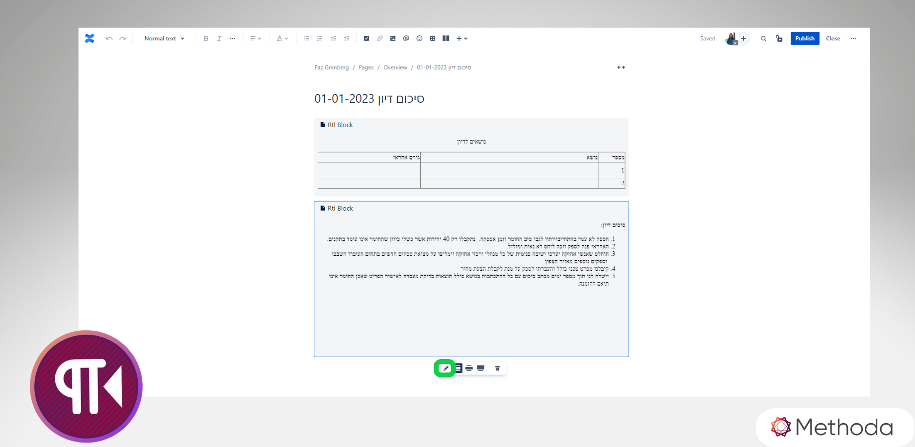Expand the insert plus dropdown menu

tap(462, 38)
